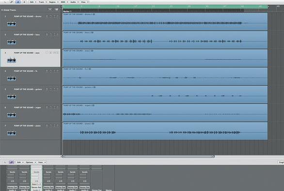Click the Input 1-2 slot on selected channel
This screenshot has width=284, height=191.
coord(36,184)
